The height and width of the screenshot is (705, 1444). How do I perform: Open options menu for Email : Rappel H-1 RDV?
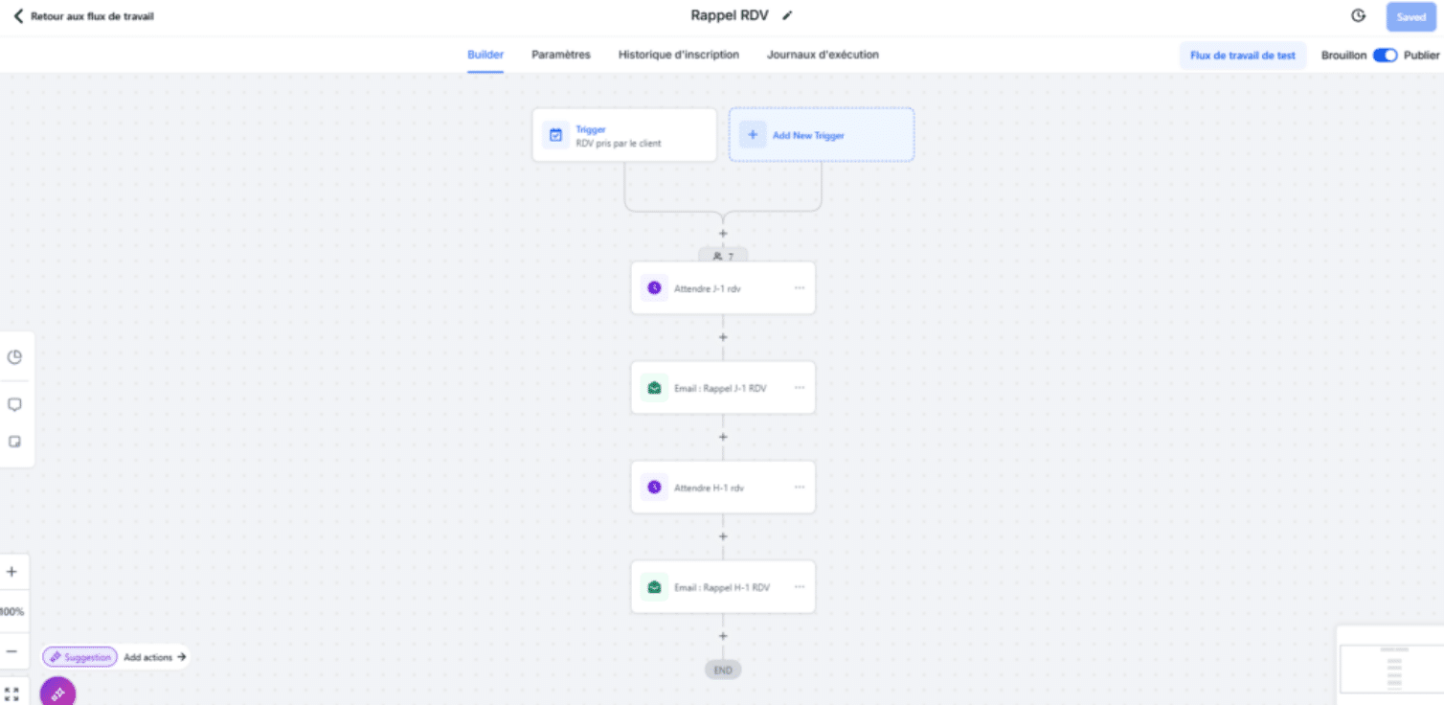click(x=800, y=587)
